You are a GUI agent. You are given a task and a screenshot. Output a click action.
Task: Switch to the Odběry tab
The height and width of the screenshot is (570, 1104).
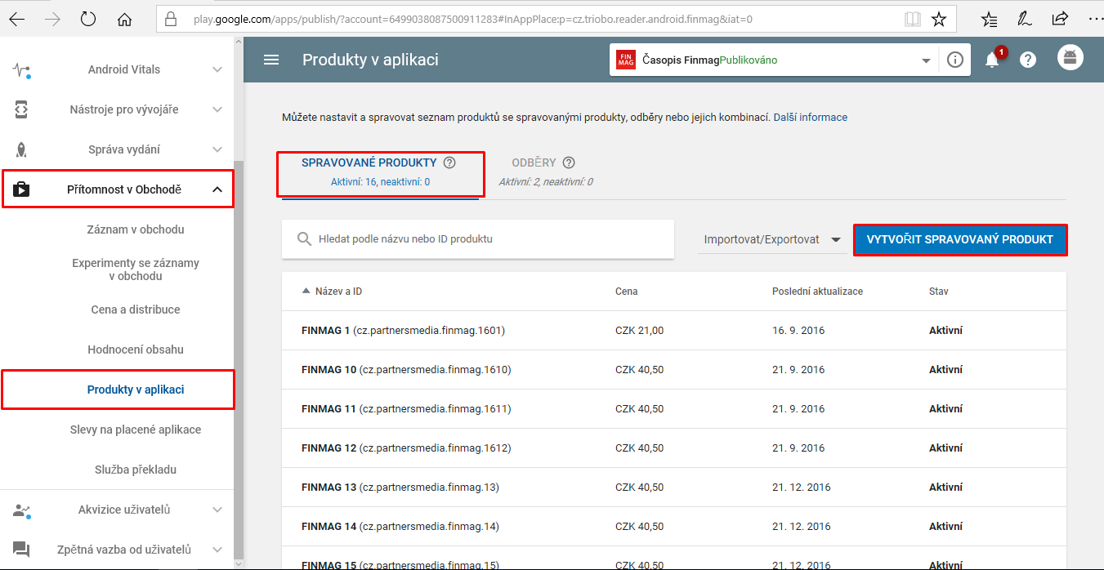[546, 172]
